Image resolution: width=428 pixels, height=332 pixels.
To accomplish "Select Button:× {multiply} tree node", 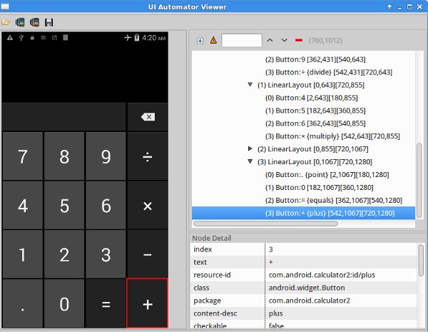I will tap(332, 136).
